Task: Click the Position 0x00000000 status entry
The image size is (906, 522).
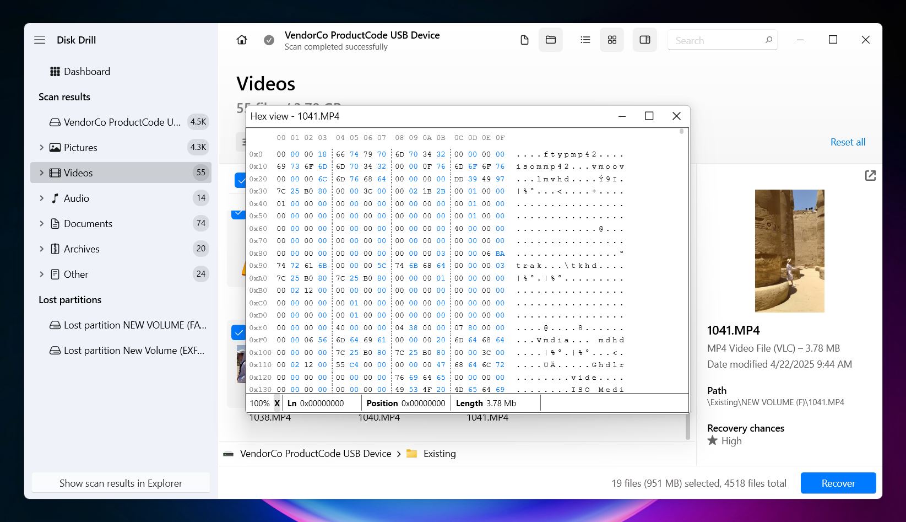Action: [x=406, y=403]
